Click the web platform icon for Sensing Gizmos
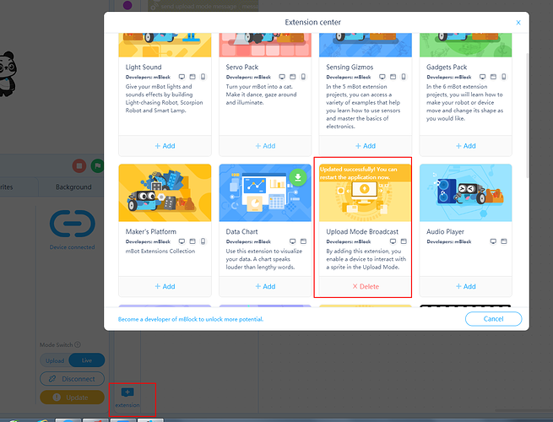The width and height of the screenshot is (553, 422). (393, 77)
